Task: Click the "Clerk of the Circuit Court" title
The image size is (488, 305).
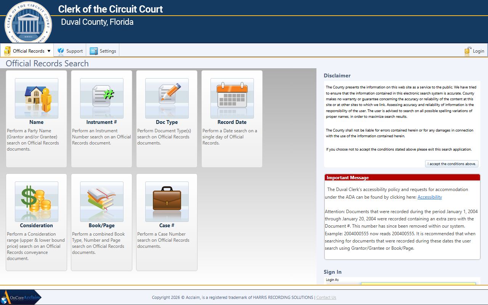Action: [x=111, y=9]
